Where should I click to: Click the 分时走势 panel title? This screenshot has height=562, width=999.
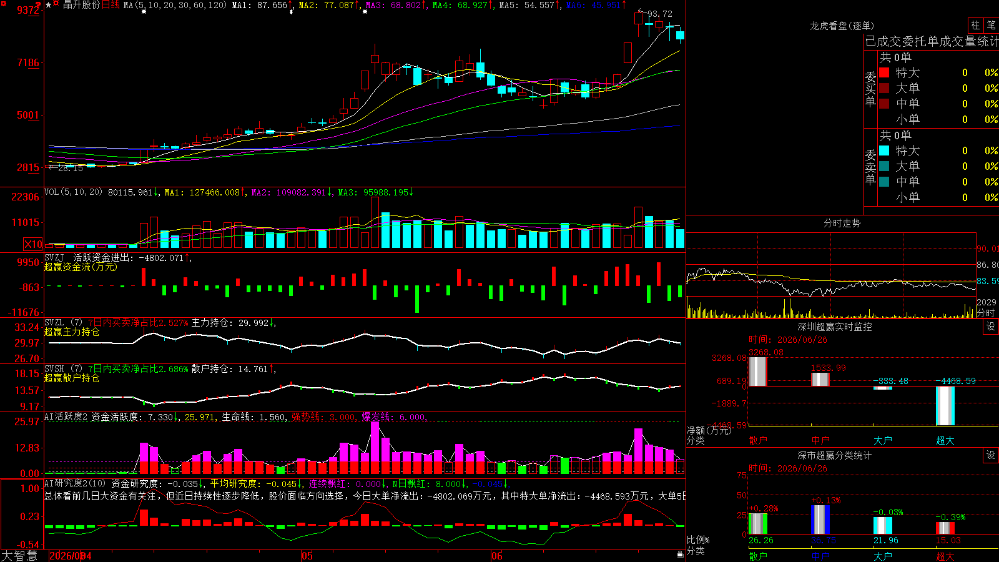tap(842, 223)
